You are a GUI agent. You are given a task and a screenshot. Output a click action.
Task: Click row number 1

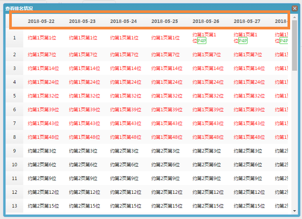click(x=14, y=38)
